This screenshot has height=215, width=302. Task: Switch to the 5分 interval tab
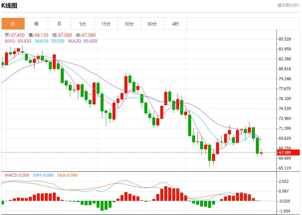point(83,24)
